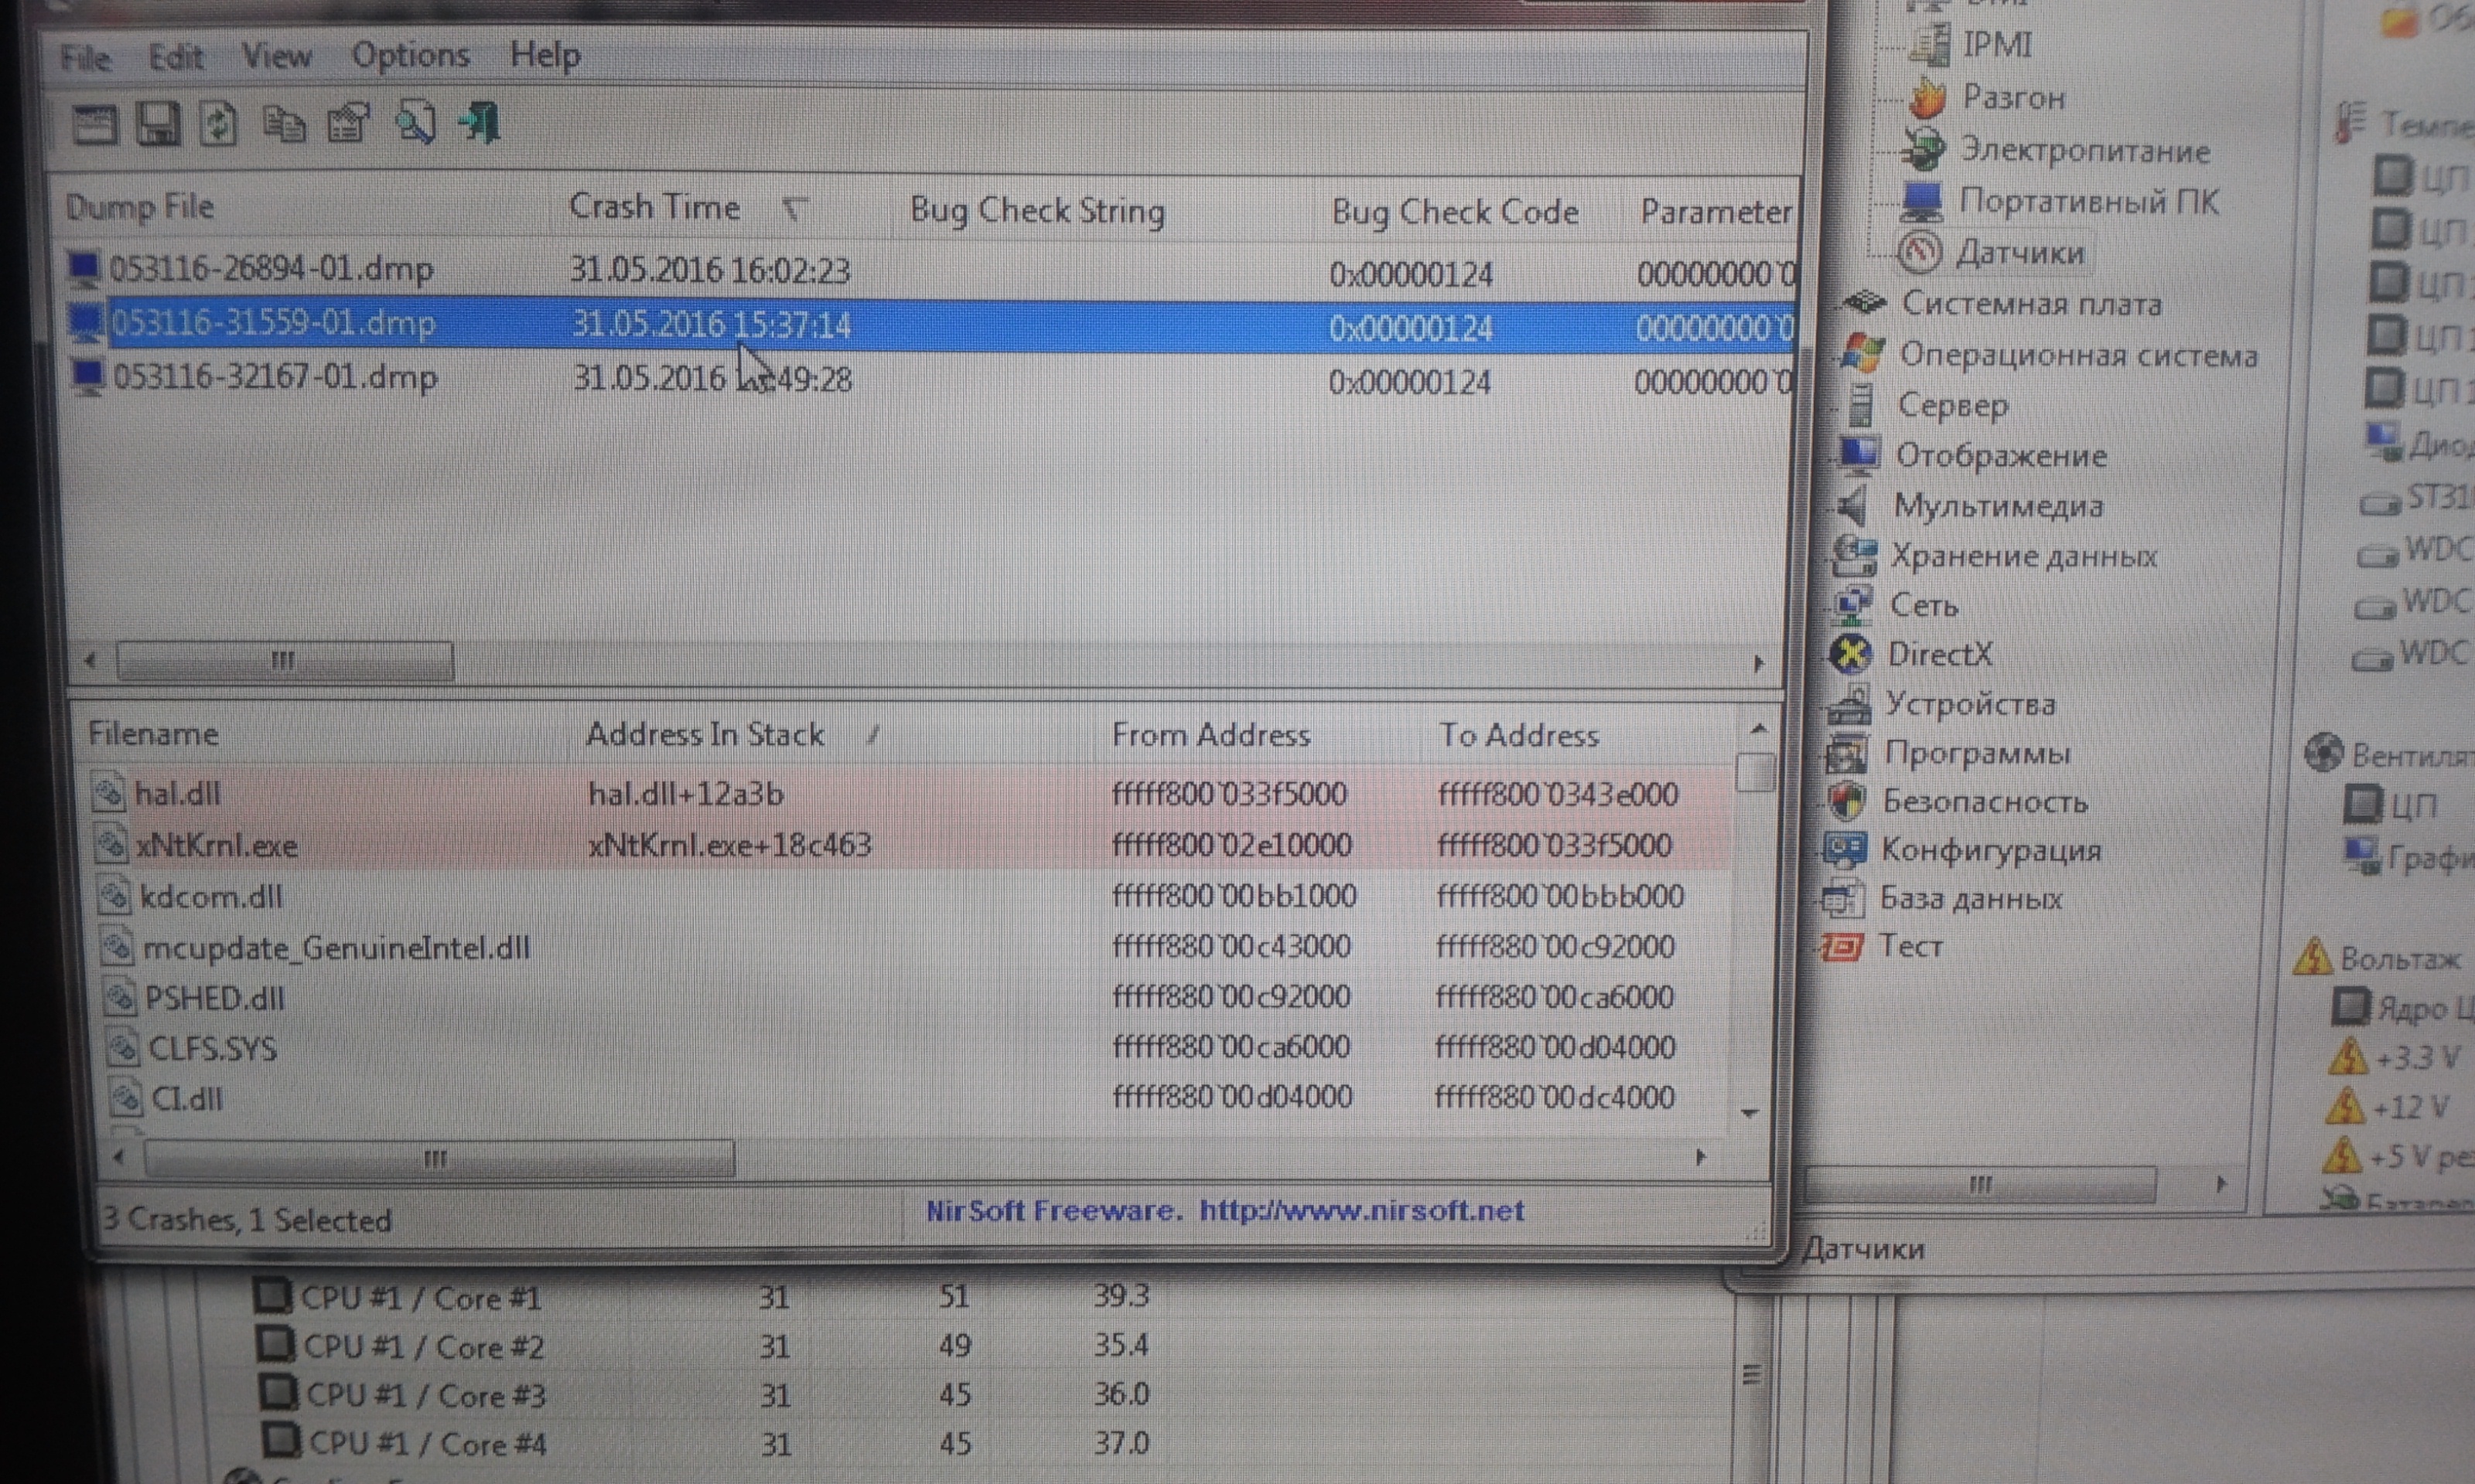Sort by the Crash Time column header

[x=654, y=207]
